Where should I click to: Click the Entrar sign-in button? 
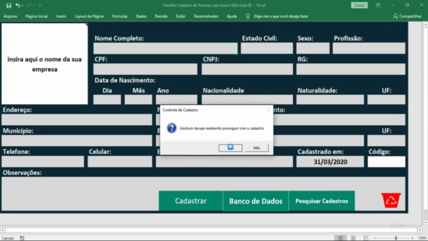(359, 5)
